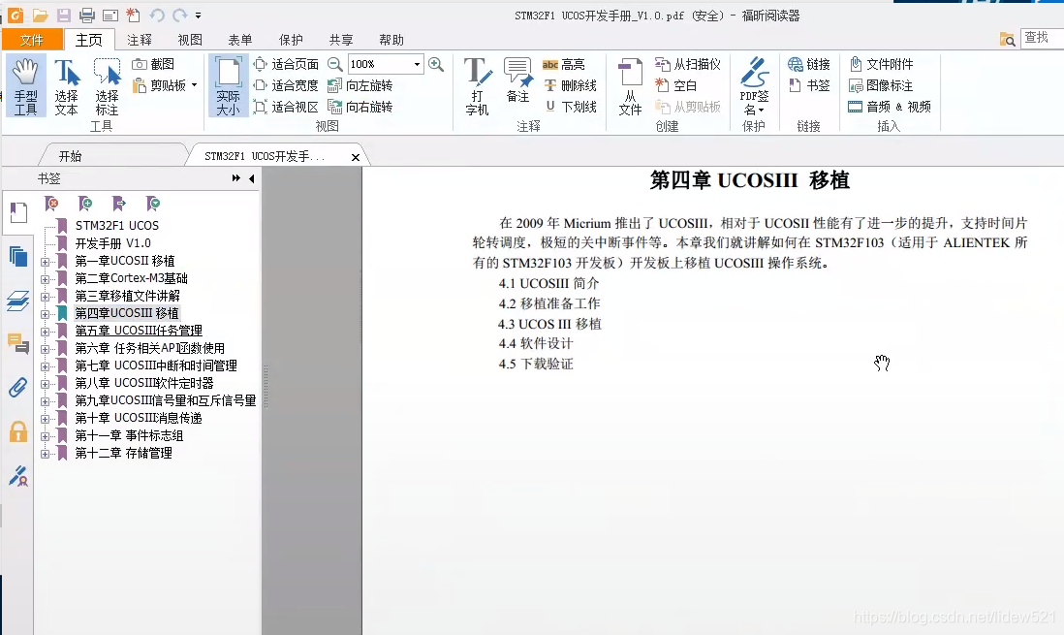The image size is (1064, 635).
Task: Click the Print icon in quick toolbar
Action: (87, 15)
